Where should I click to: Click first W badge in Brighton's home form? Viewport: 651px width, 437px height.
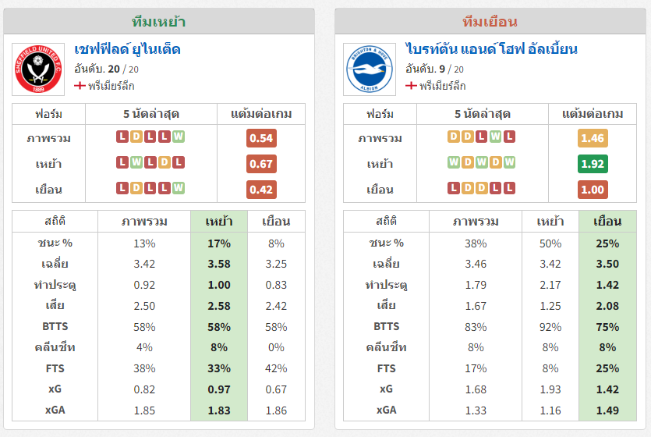coord(454,162)
